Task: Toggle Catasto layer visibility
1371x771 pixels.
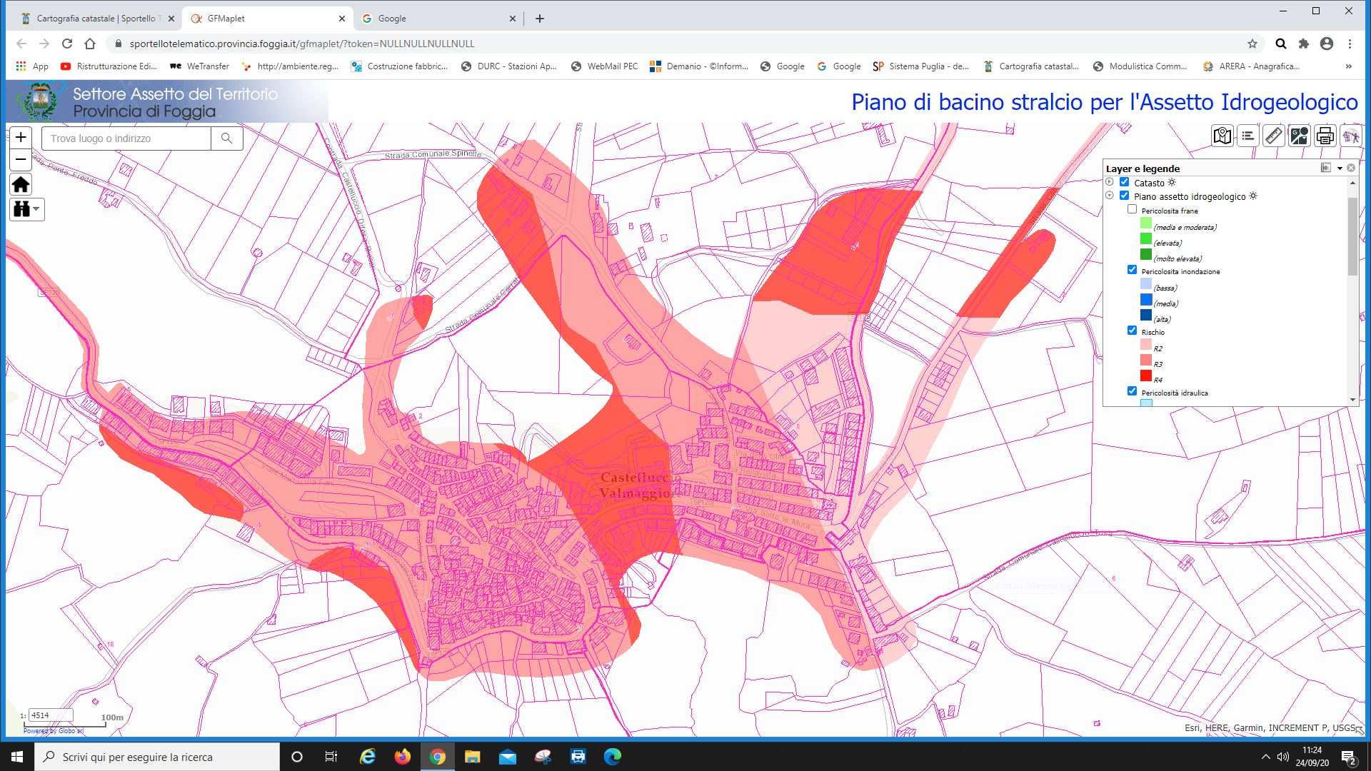Action: 1124,182
